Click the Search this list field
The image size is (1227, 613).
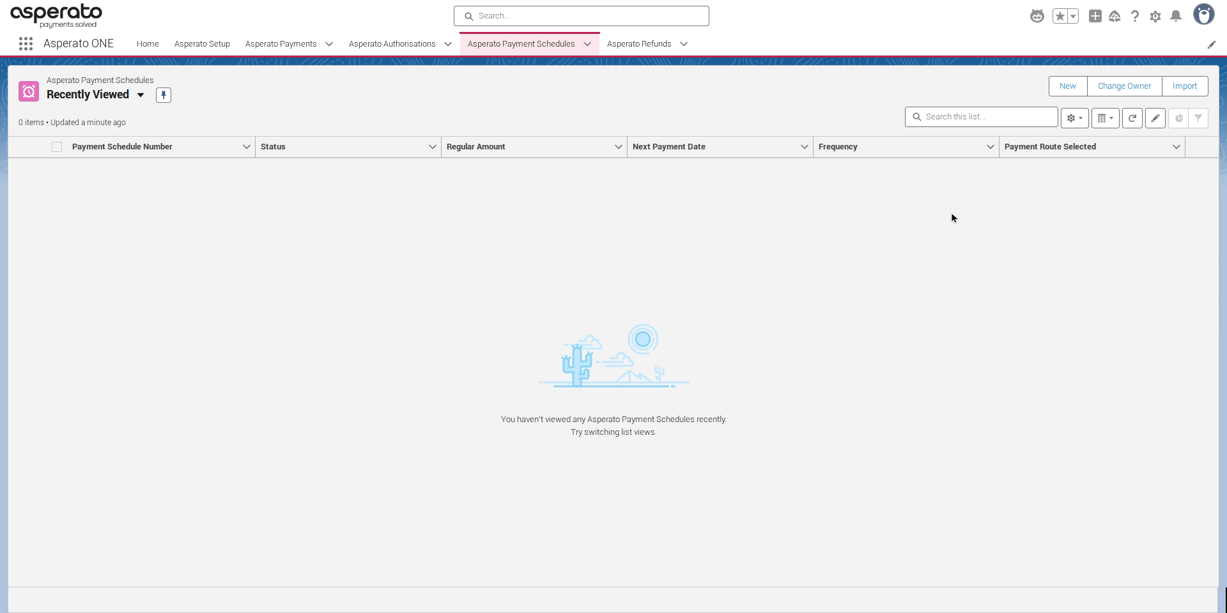pyautogui.click(x=982, y=117)
